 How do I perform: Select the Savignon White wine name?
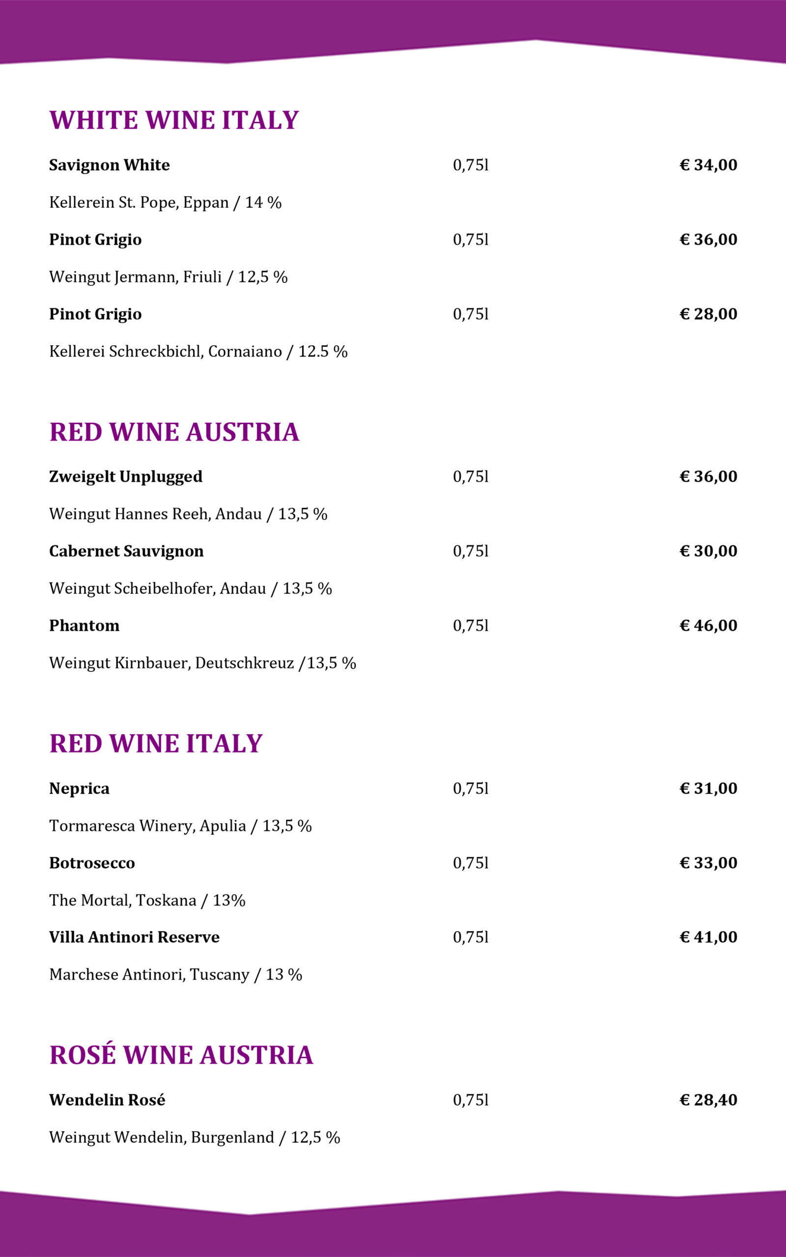[109, 165]
